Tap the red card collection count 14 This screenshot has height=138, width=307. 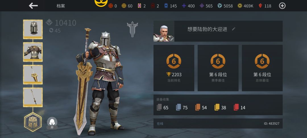click(239, 107)
